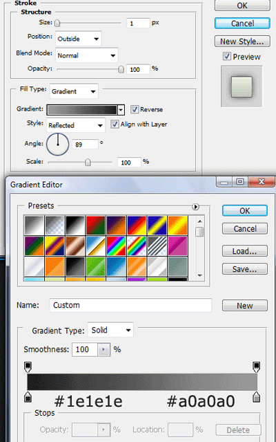Select the left opacity stop above the gradient bar
Screen dimensions: 276x442
[x=28, y=367]
